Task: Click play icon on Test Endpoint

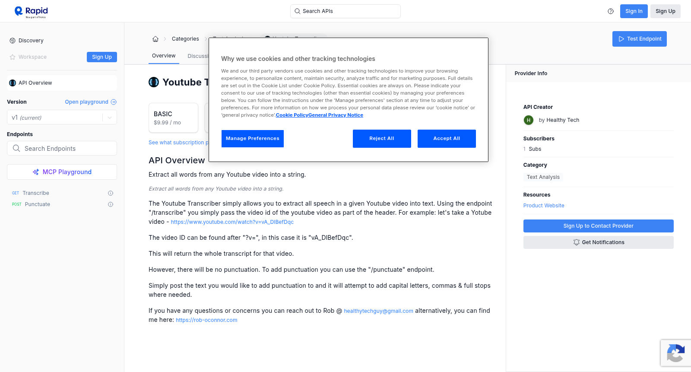Action: pos(621,39)
